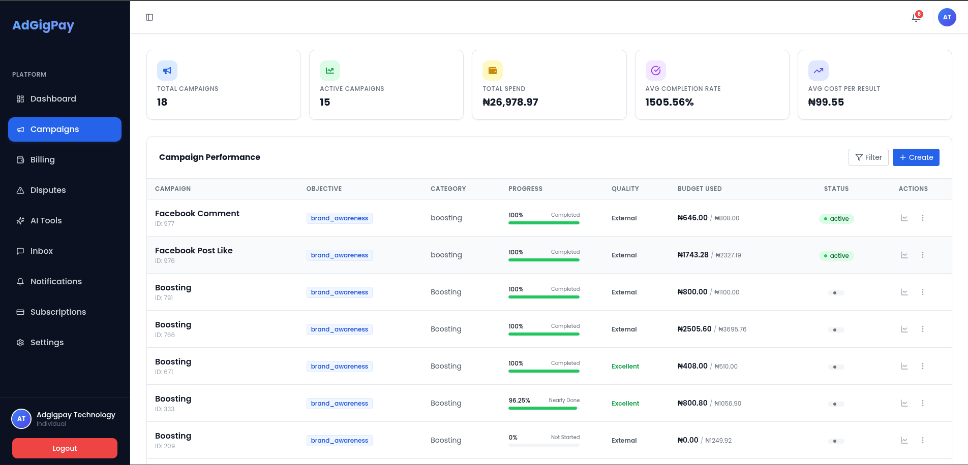Viewport: 968px width, 465px height.
Task: Open analytics chart for Boosting ID 791
Action: point(904,292)
